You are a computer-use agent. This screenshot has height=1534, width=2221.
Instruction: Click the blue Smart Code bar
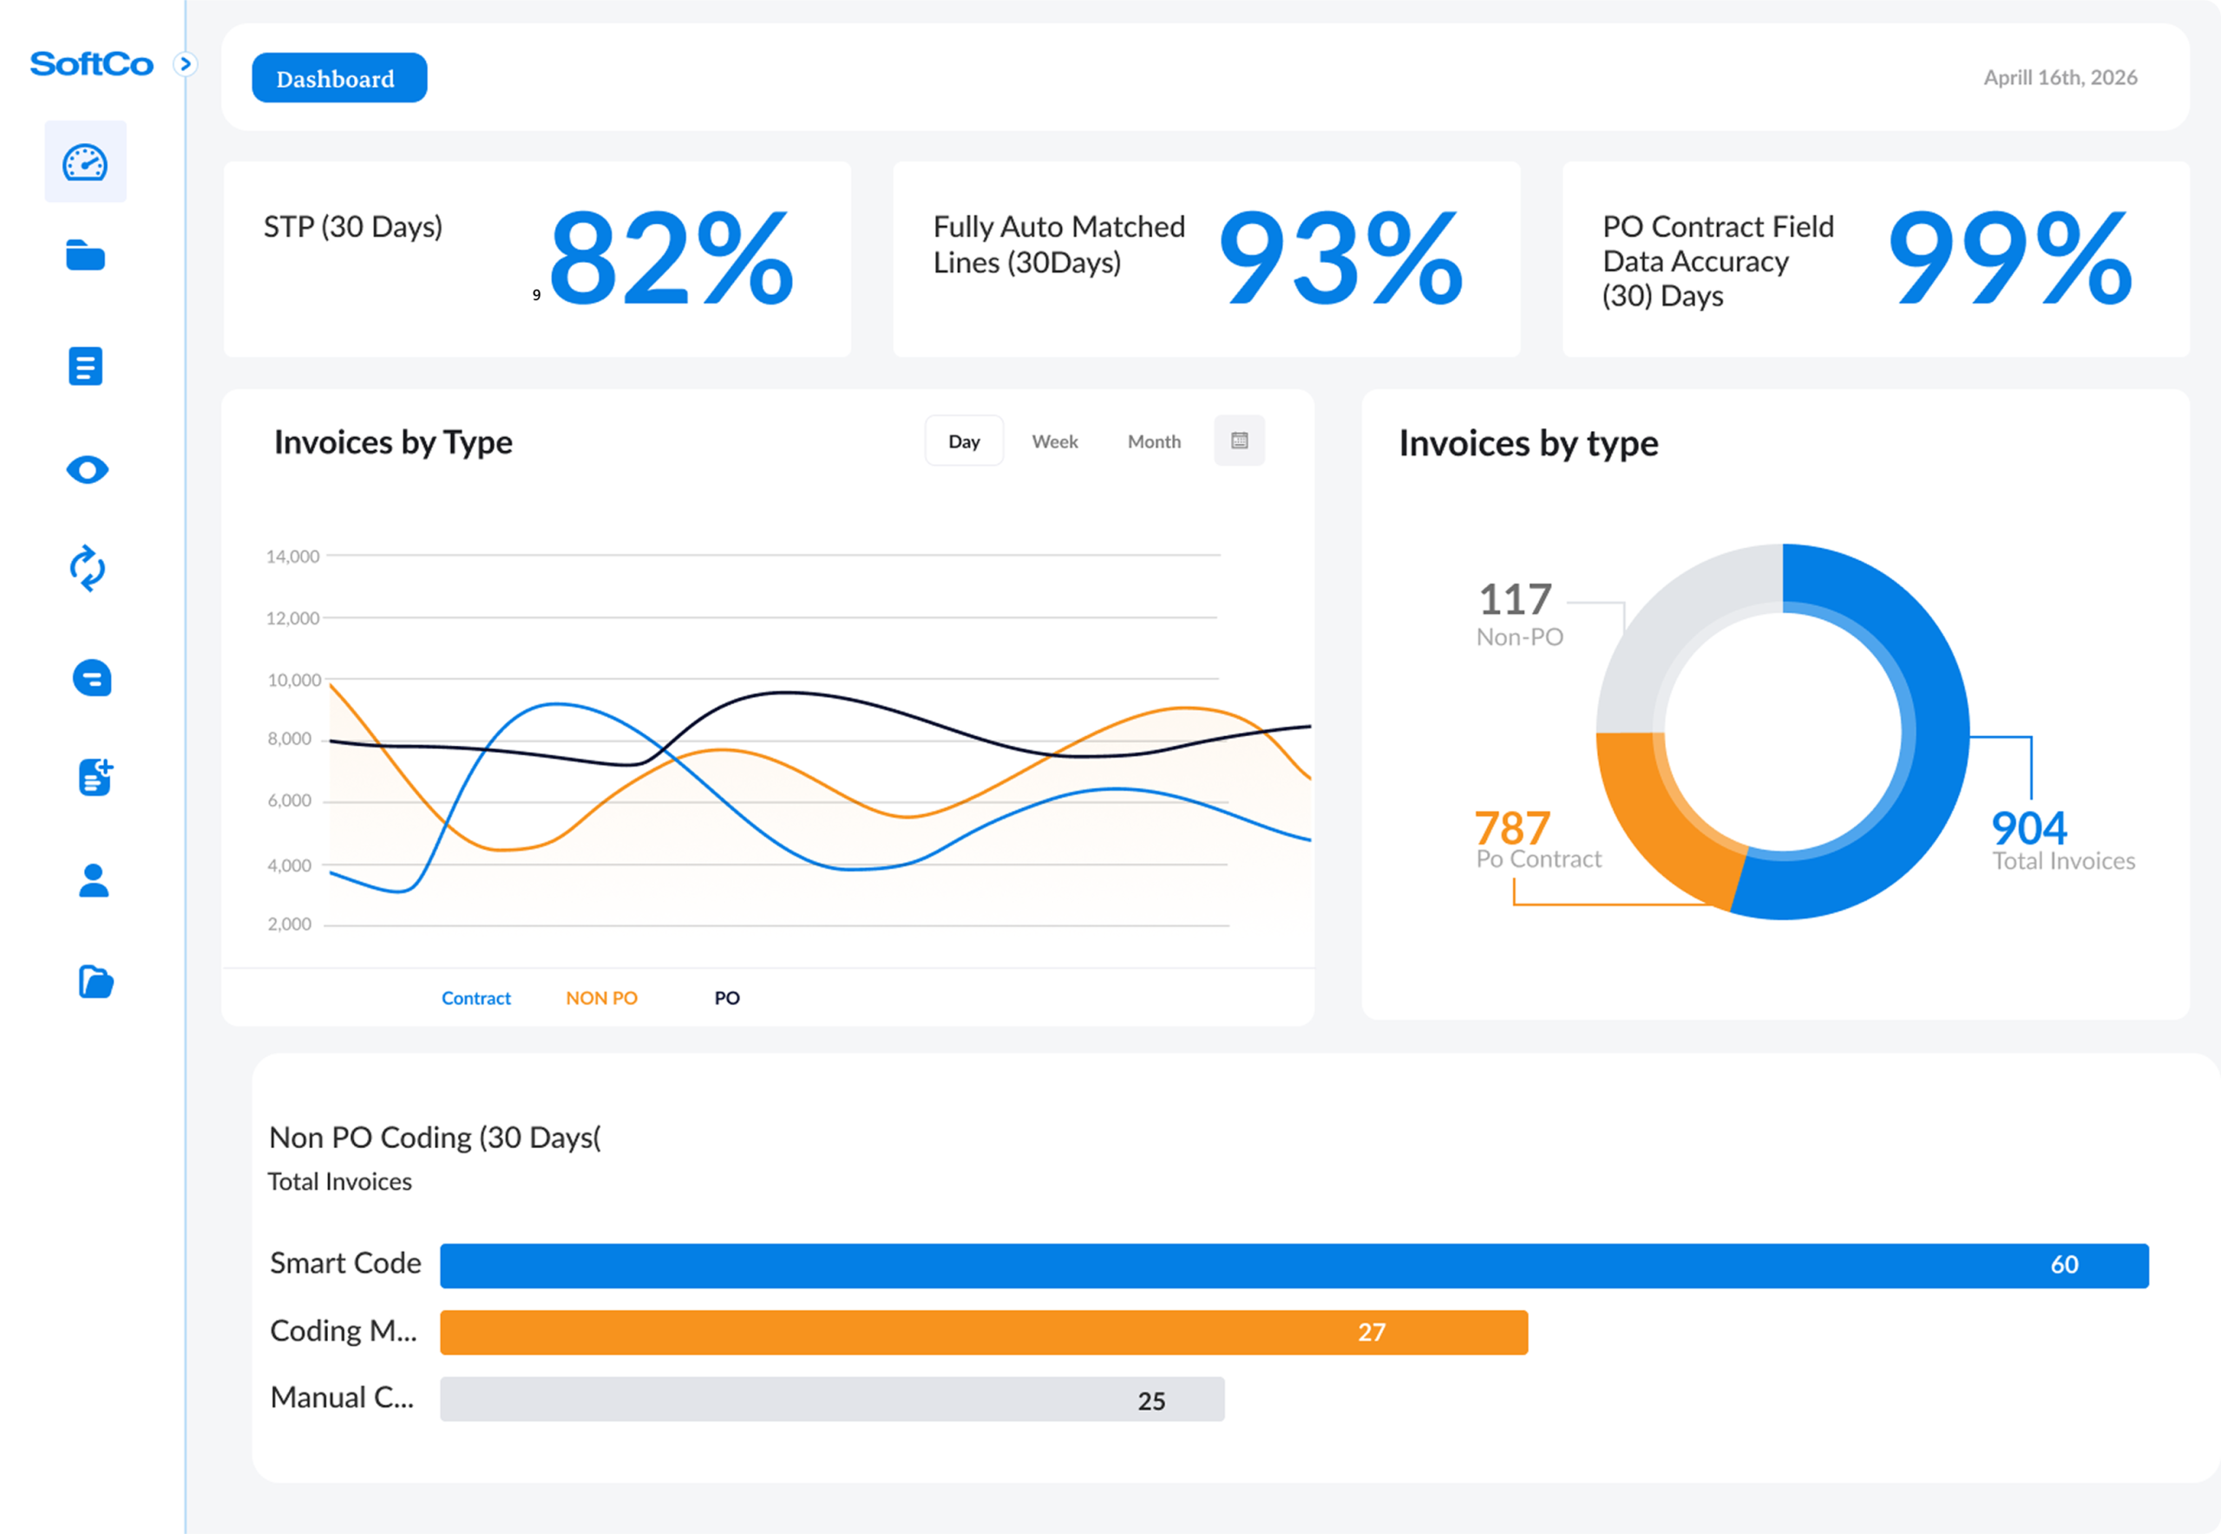pyautogui.click(x=1294, y=1266)
